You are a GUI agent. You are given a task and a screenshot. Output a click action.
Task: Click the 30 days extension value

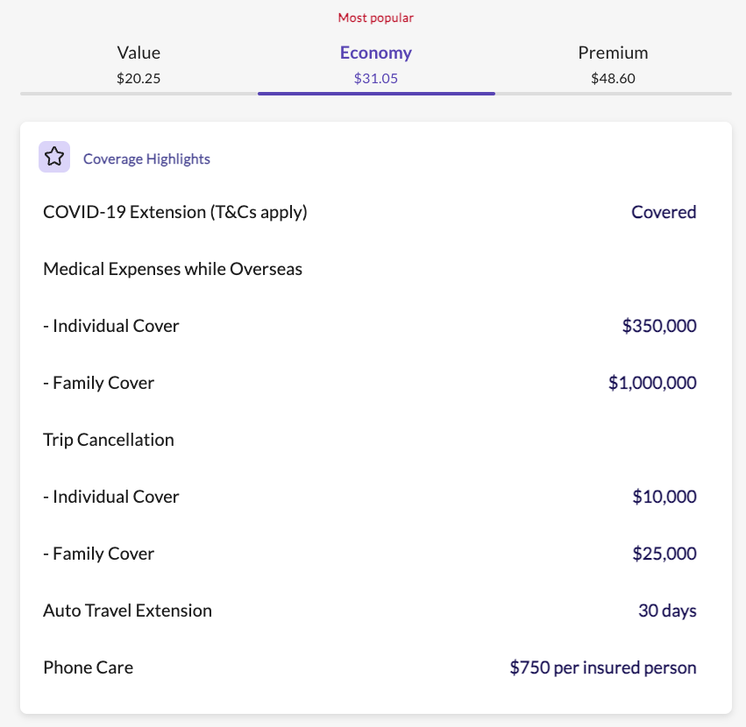[667, 611]
